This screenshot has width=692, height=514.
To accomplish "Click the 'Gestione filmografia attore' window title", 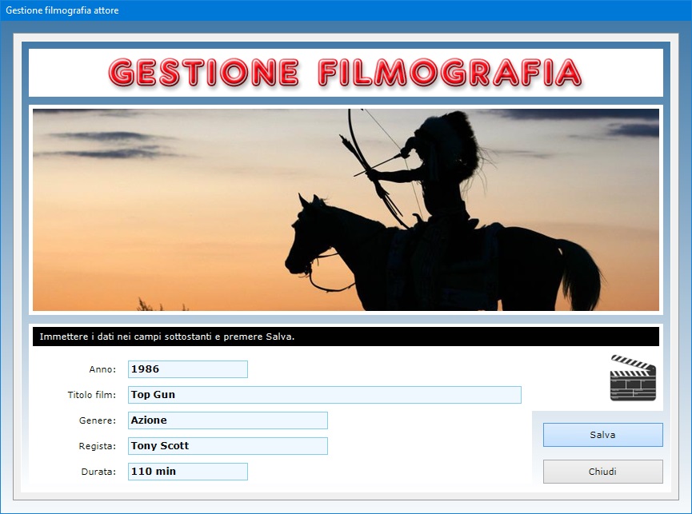I will [62, 10].
